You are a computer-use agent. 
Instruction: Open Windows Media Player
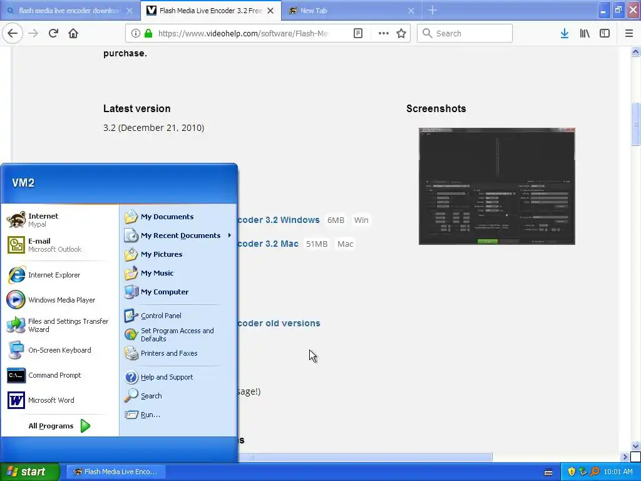coord(59,300)
